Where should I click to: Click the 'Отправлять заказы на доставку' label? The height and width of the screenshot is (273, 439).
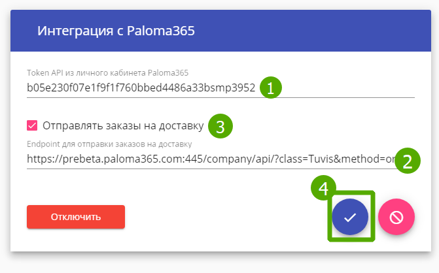(x=122, y=125)
